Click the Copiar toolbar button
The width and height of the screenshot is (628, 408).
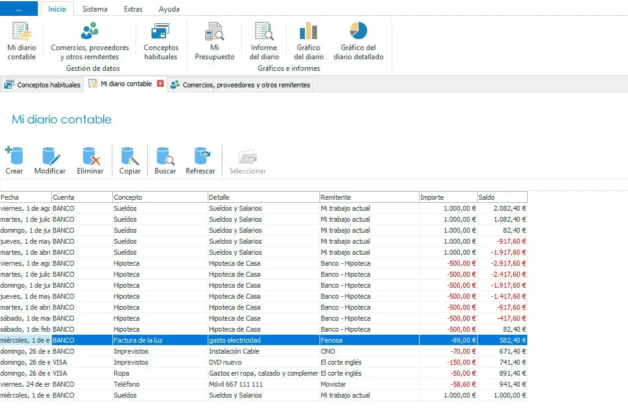pyautogui.click(x=130, y=161)
